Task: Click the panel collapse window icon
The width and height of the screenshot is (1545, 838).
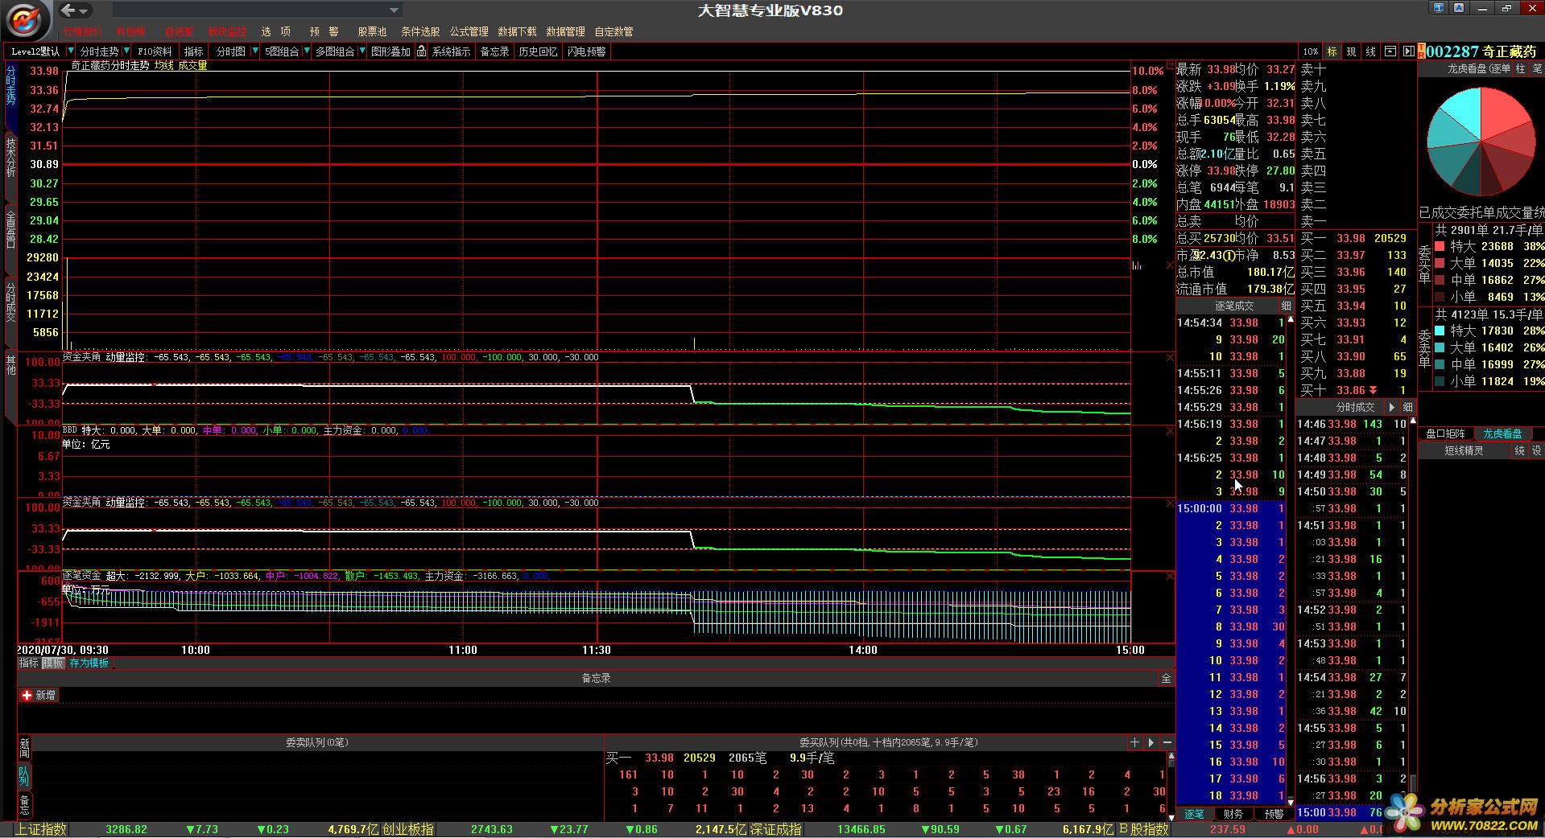Action: tap(1390, 51)
